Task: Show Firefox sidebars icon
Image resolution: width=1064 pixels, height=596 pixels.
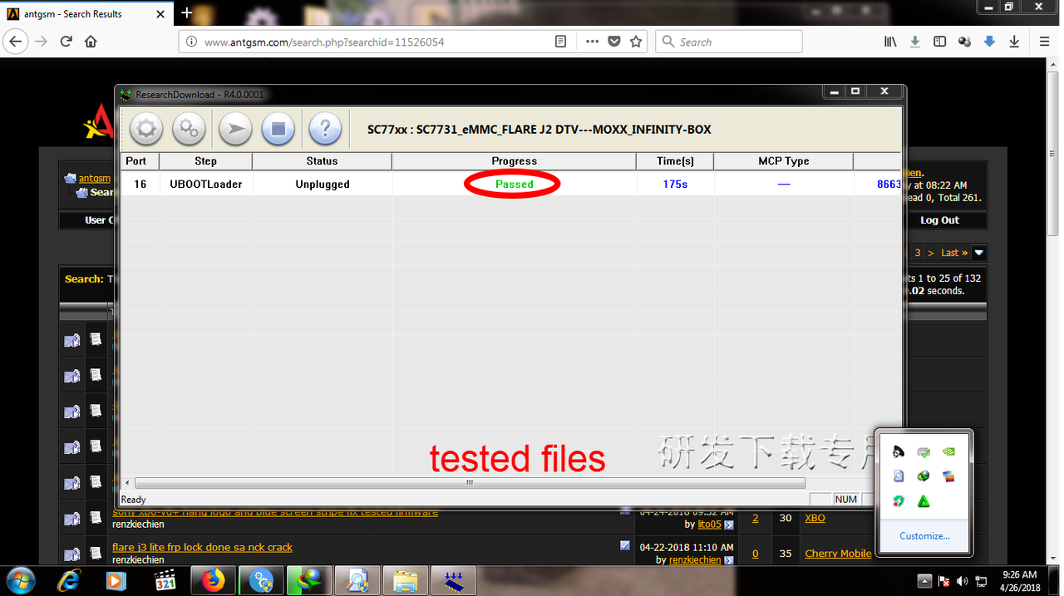Action: click(x=939, y=42)
